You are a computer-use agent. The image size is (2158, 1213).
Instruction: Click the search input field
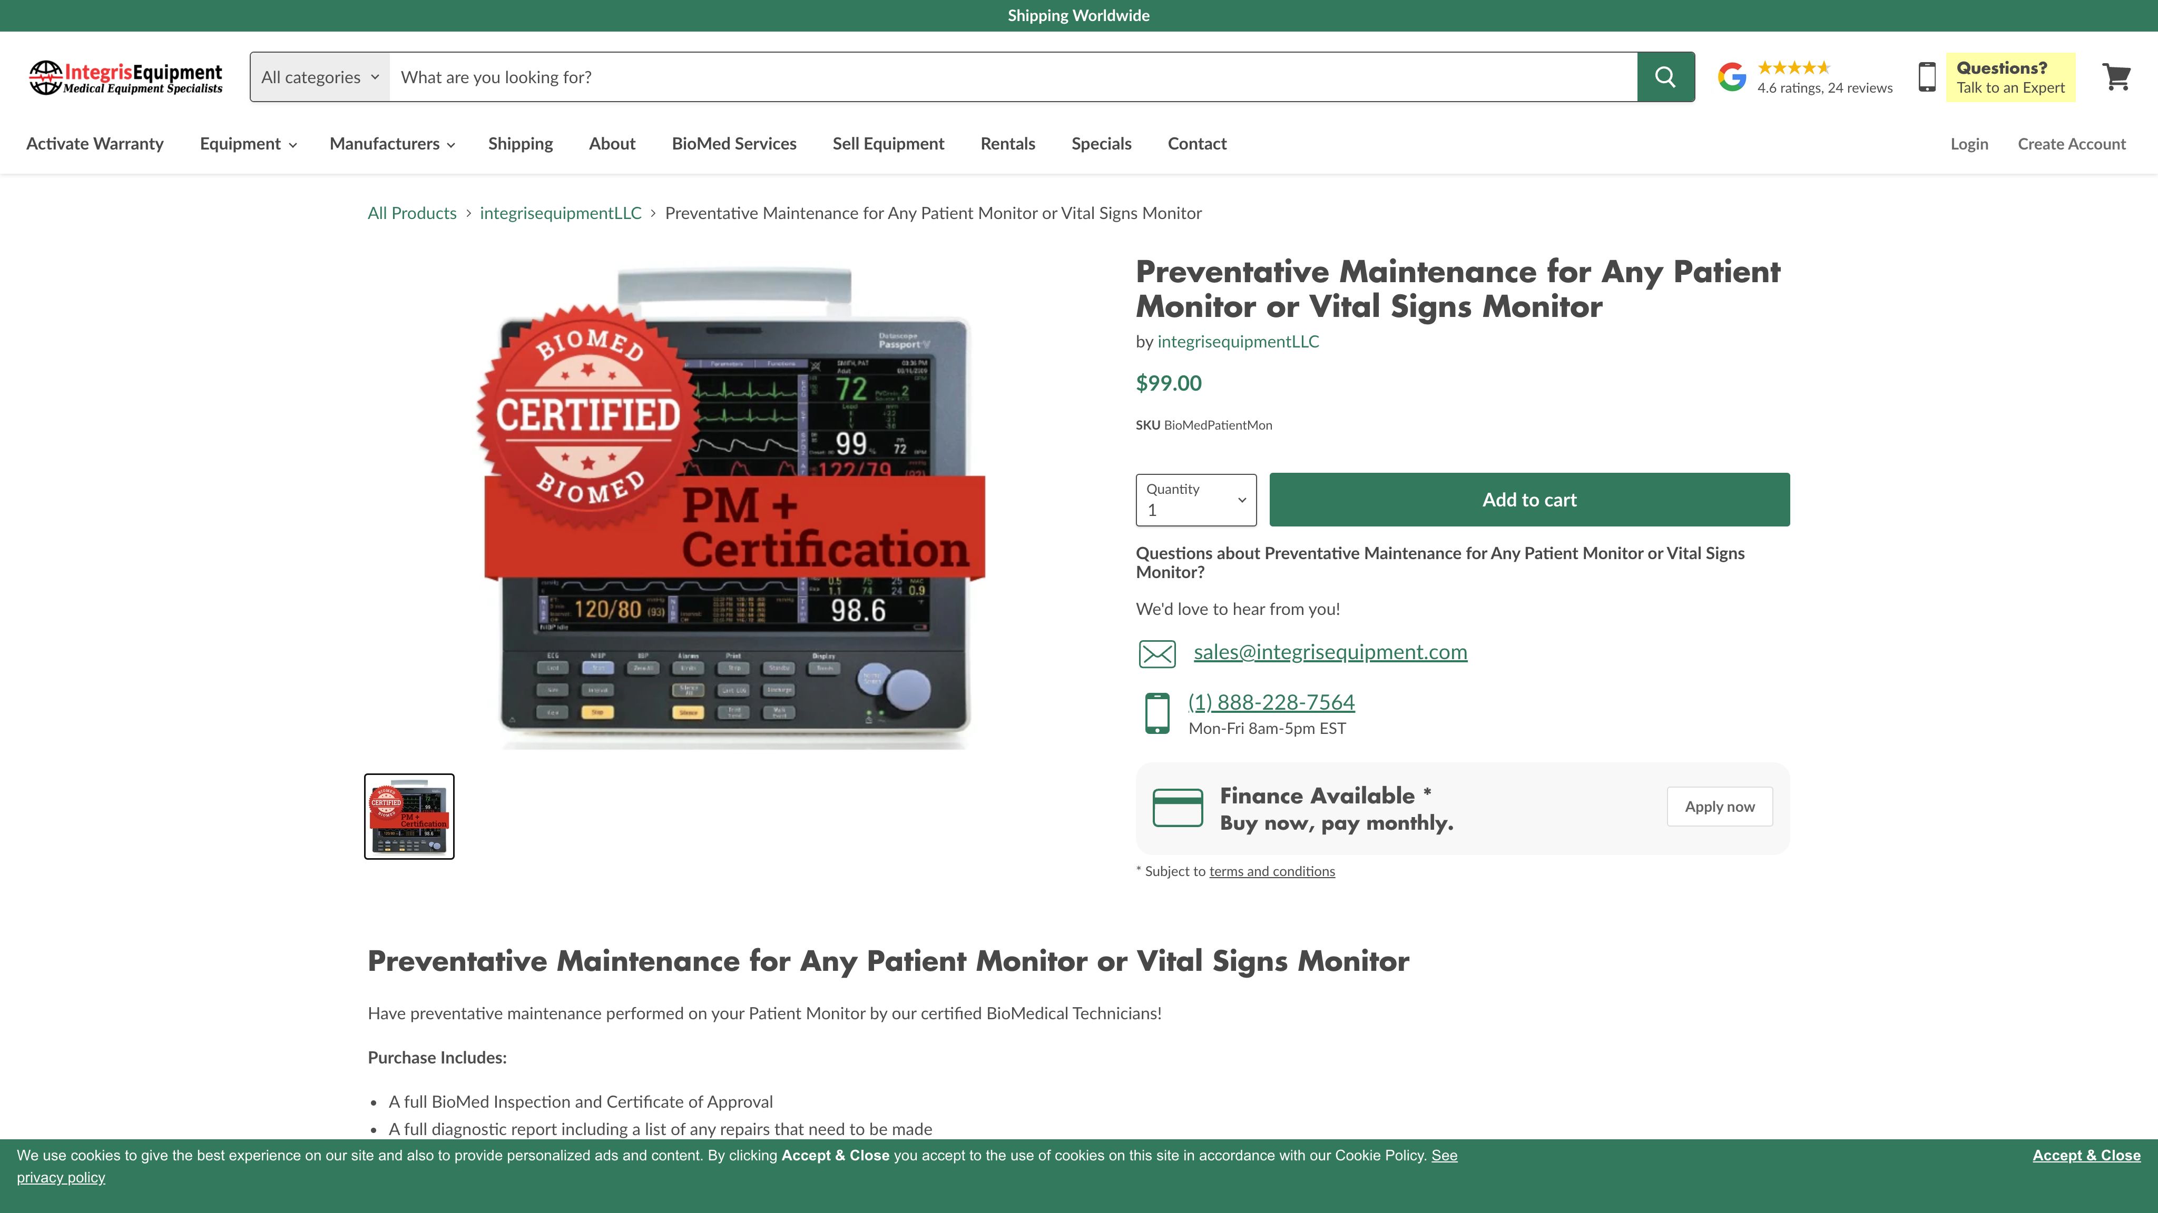(1013, 77)
